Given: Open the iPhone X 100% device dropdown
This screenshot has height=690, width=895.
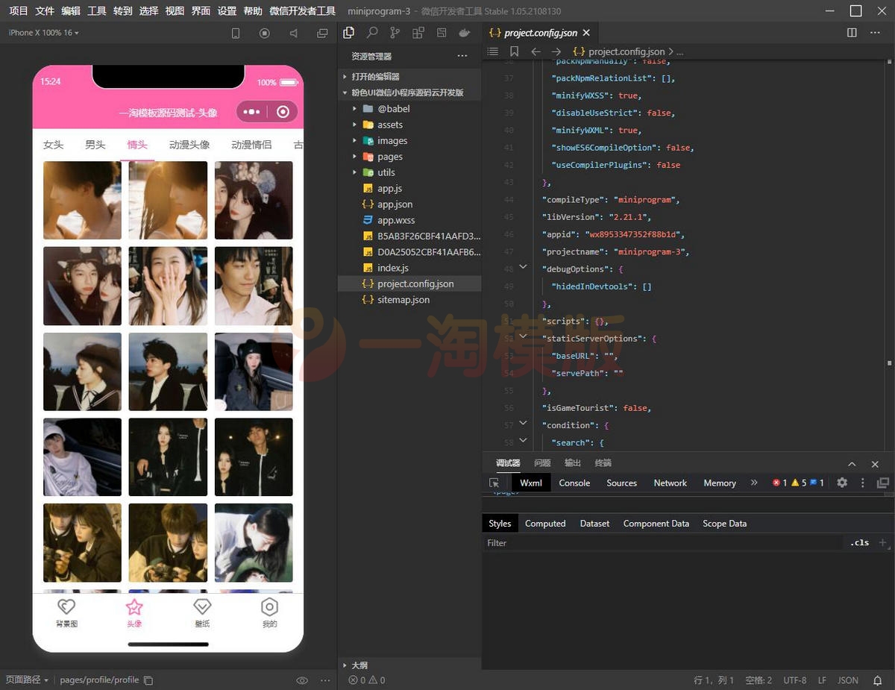Looking at the screenshot, I should point(43,33).
